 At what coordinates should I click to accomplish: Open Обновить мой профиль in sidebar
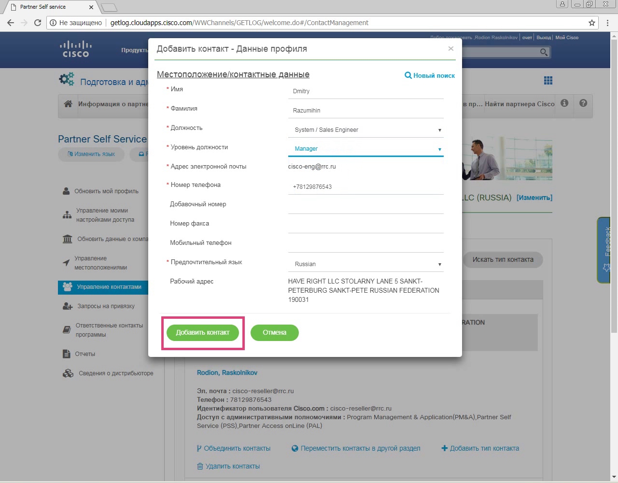106,191
